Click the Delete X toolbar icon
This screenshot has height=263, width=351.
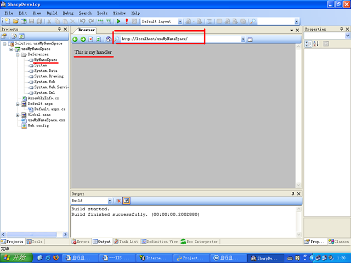tap(73, 21)
